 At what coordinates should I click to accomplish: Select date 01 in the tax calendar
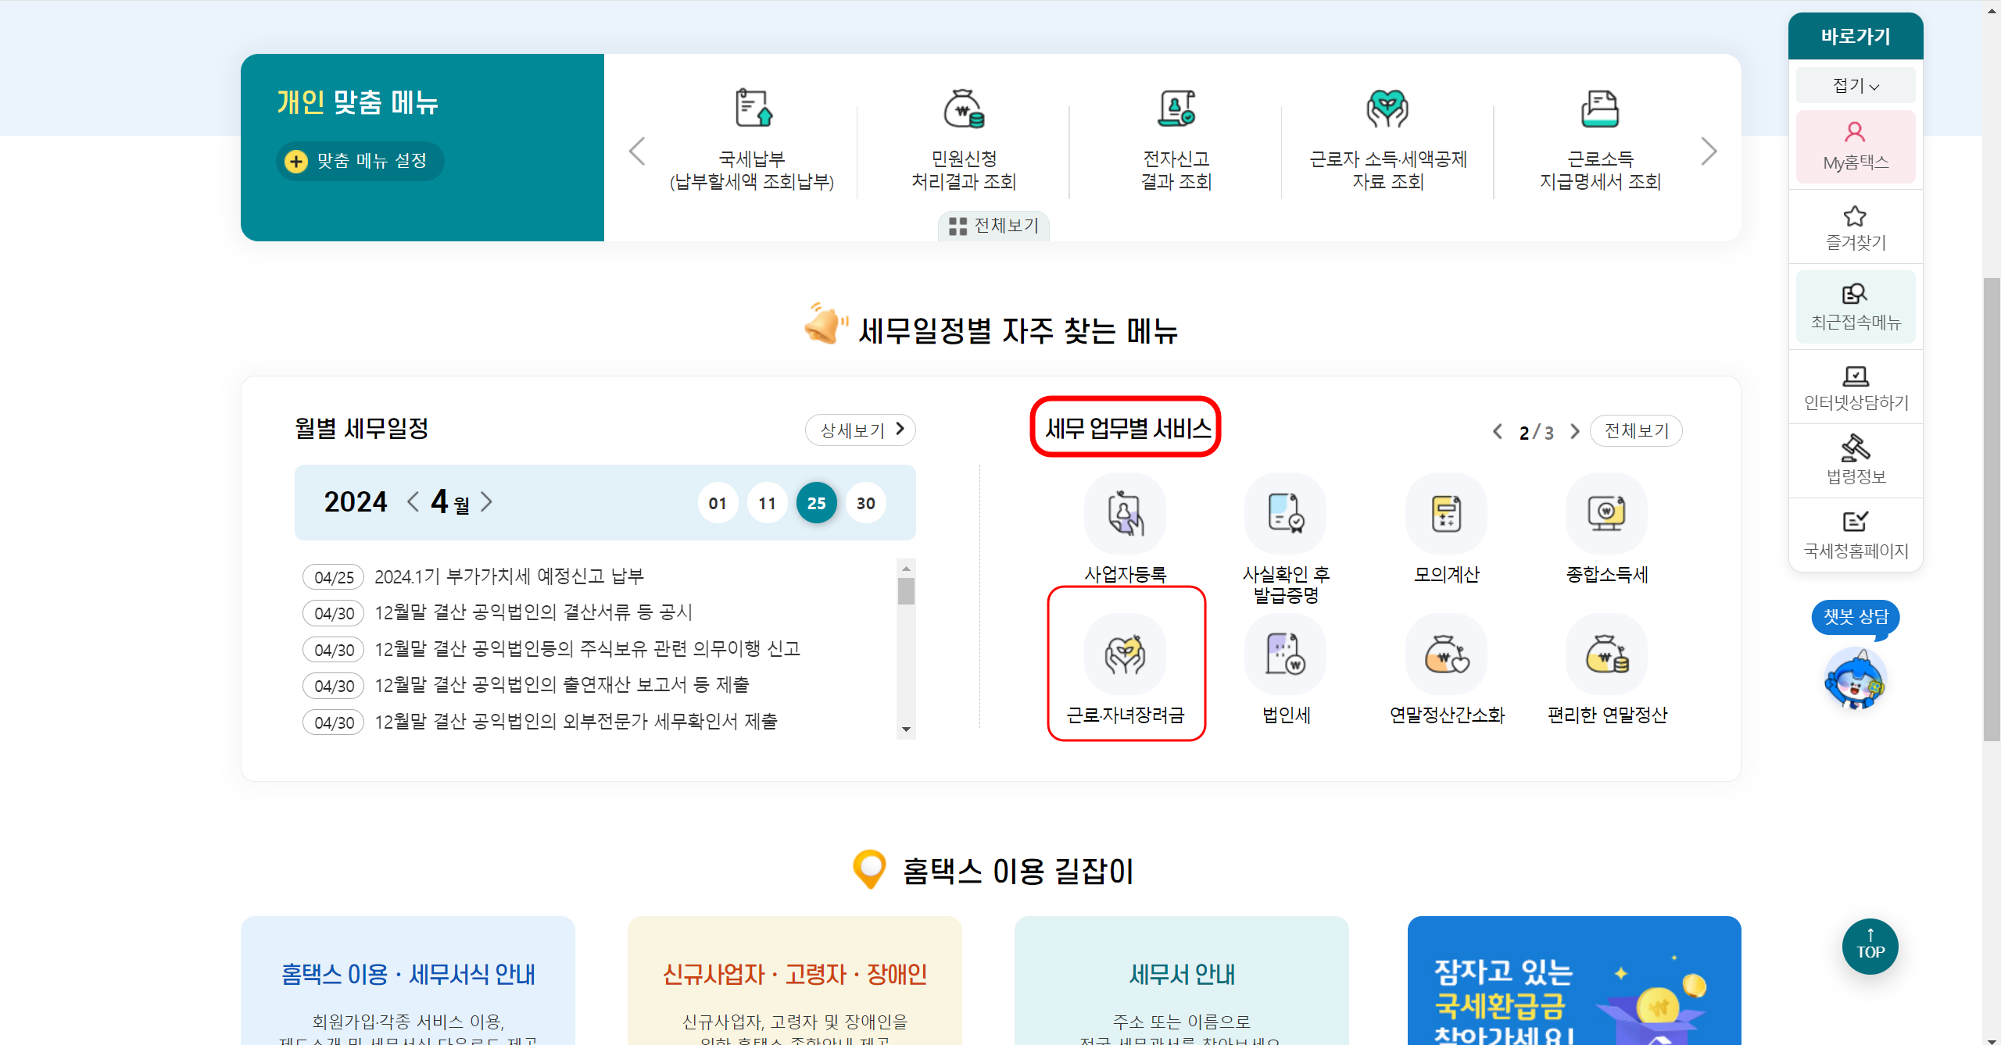(x=718, y=503)
